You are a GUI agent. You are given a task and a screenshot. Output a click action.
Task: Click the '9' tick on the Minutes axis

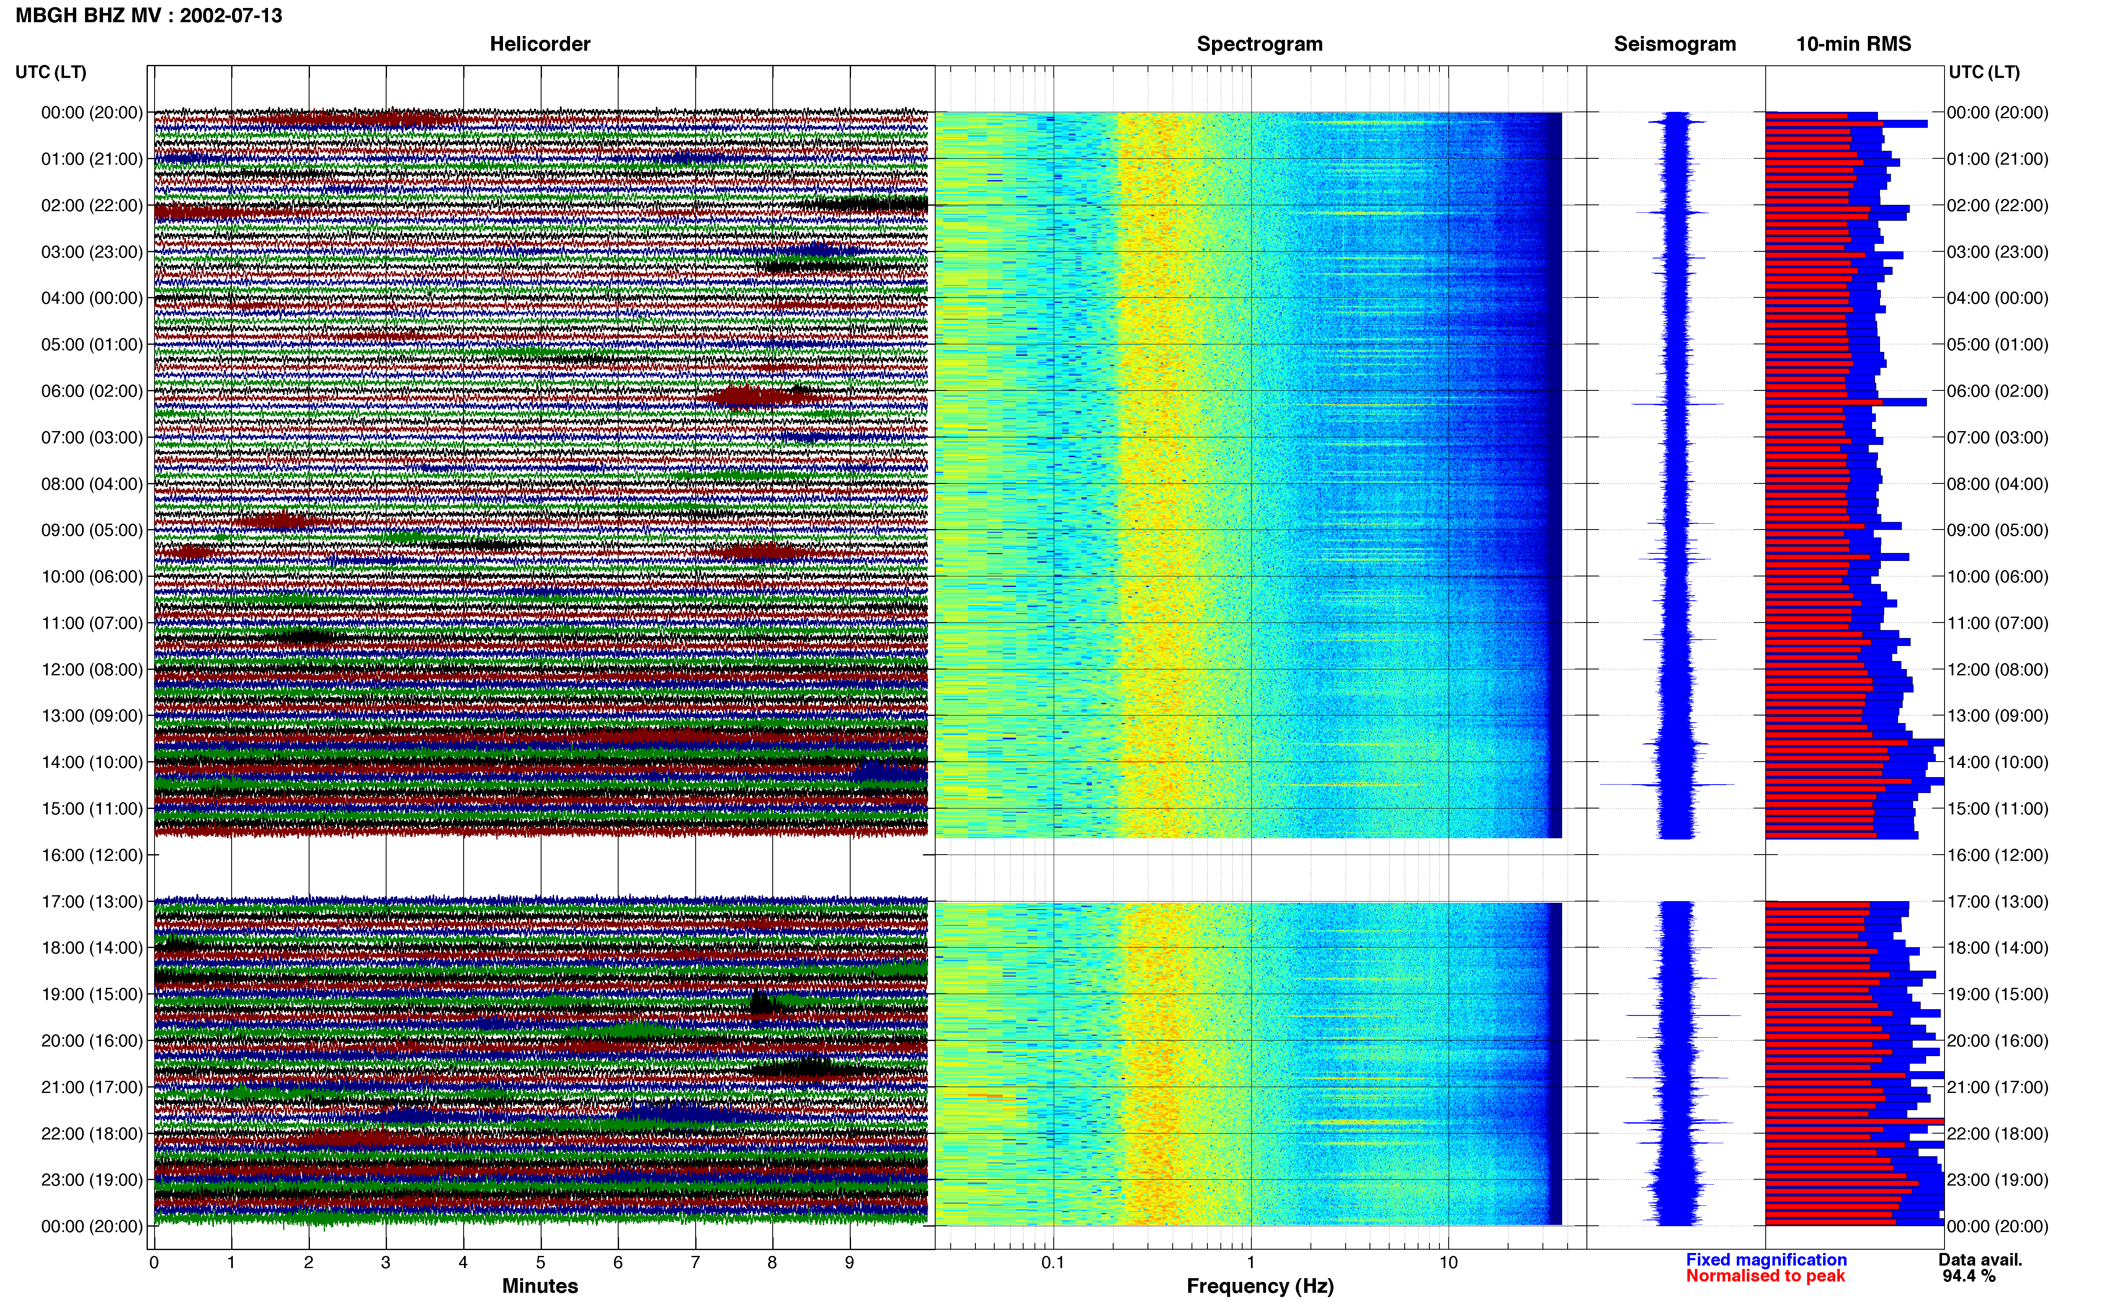tap(849, 1263)
